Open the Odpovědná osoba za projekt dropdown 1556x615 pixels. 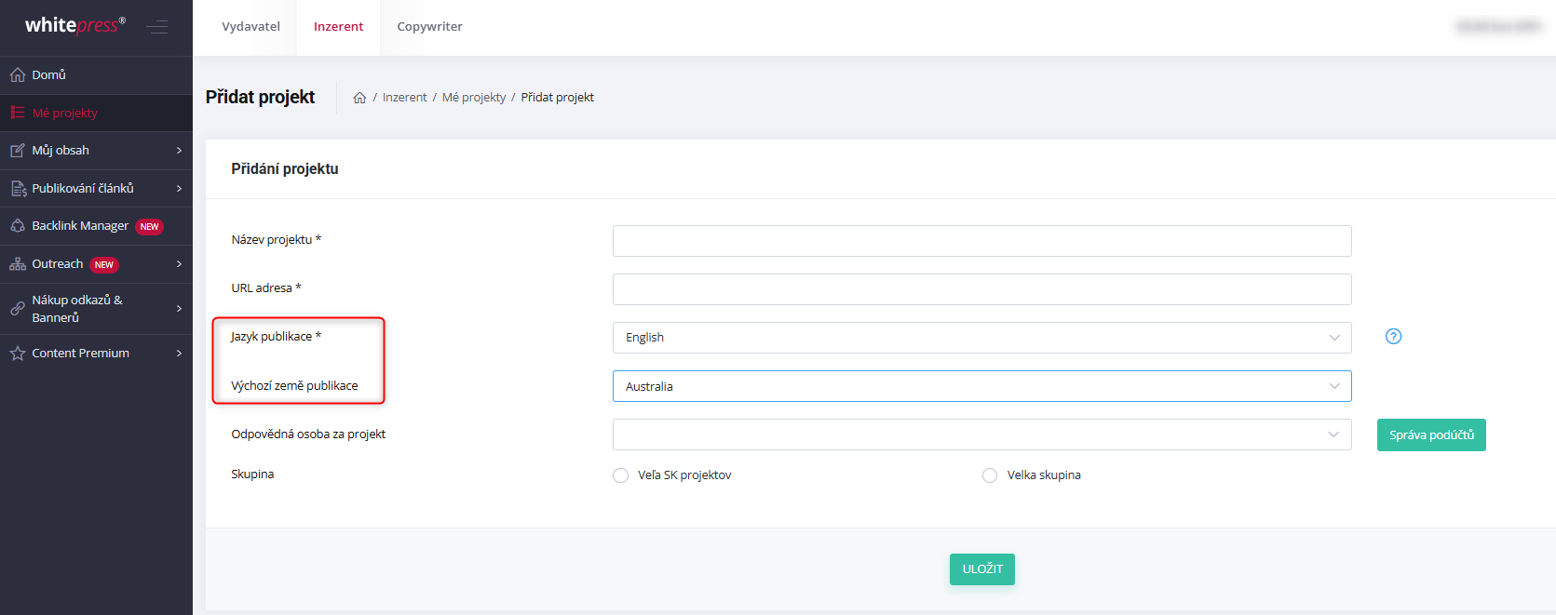981,435
